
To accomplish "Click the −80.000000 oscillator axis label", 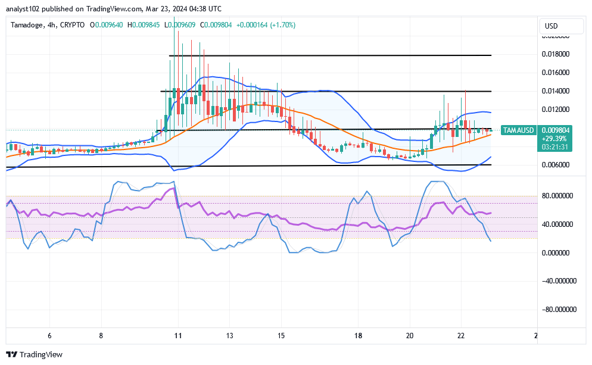I will pyautogui.click(x=559, y=310).
